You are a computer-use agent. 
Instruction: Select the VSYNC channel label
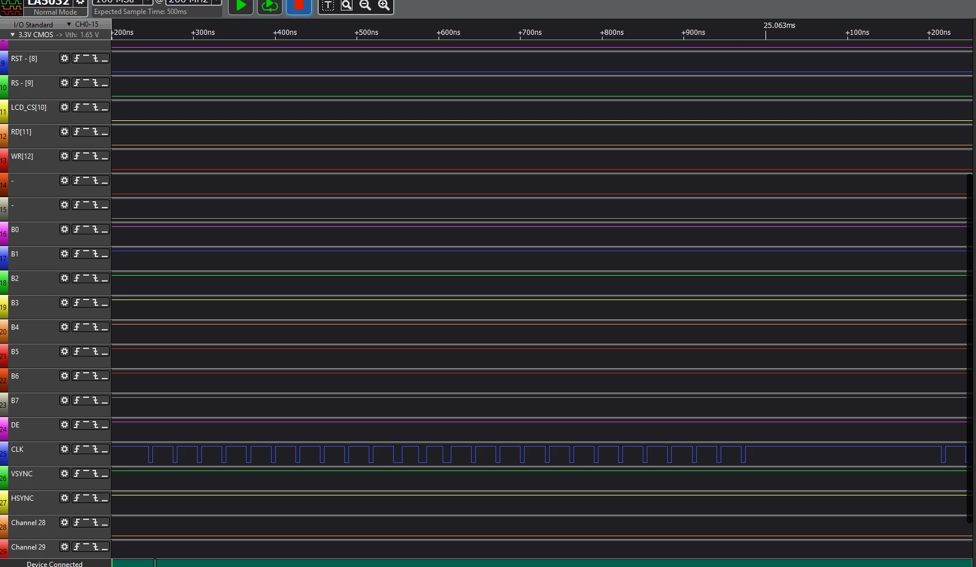(x=22, y=473)
